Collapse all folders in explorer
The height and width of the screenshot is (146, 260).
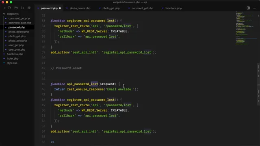tap(29, 8)
